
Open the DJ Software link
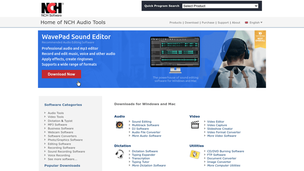[x=140, y=129]
